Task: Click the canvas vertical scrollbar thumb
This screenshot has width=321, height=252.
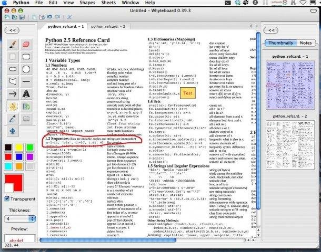Action: [258, 120]
